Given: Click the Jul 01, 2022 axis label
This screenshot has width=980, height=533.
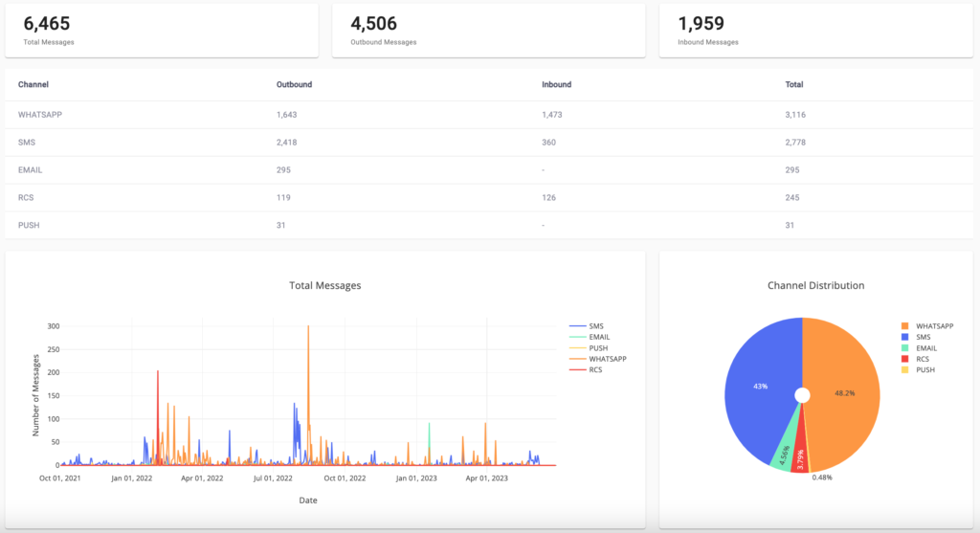Looking at the screenshot, I should pos(273,478).
